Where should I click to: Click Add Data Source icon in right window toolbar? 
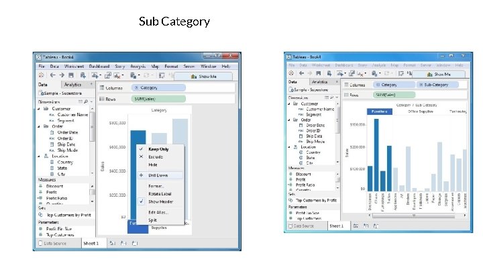329,73
